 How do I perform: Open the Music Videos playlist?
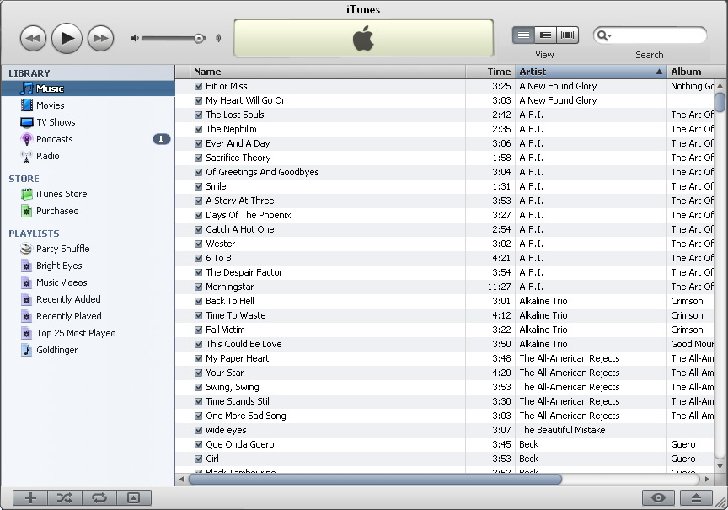(62, 282)
